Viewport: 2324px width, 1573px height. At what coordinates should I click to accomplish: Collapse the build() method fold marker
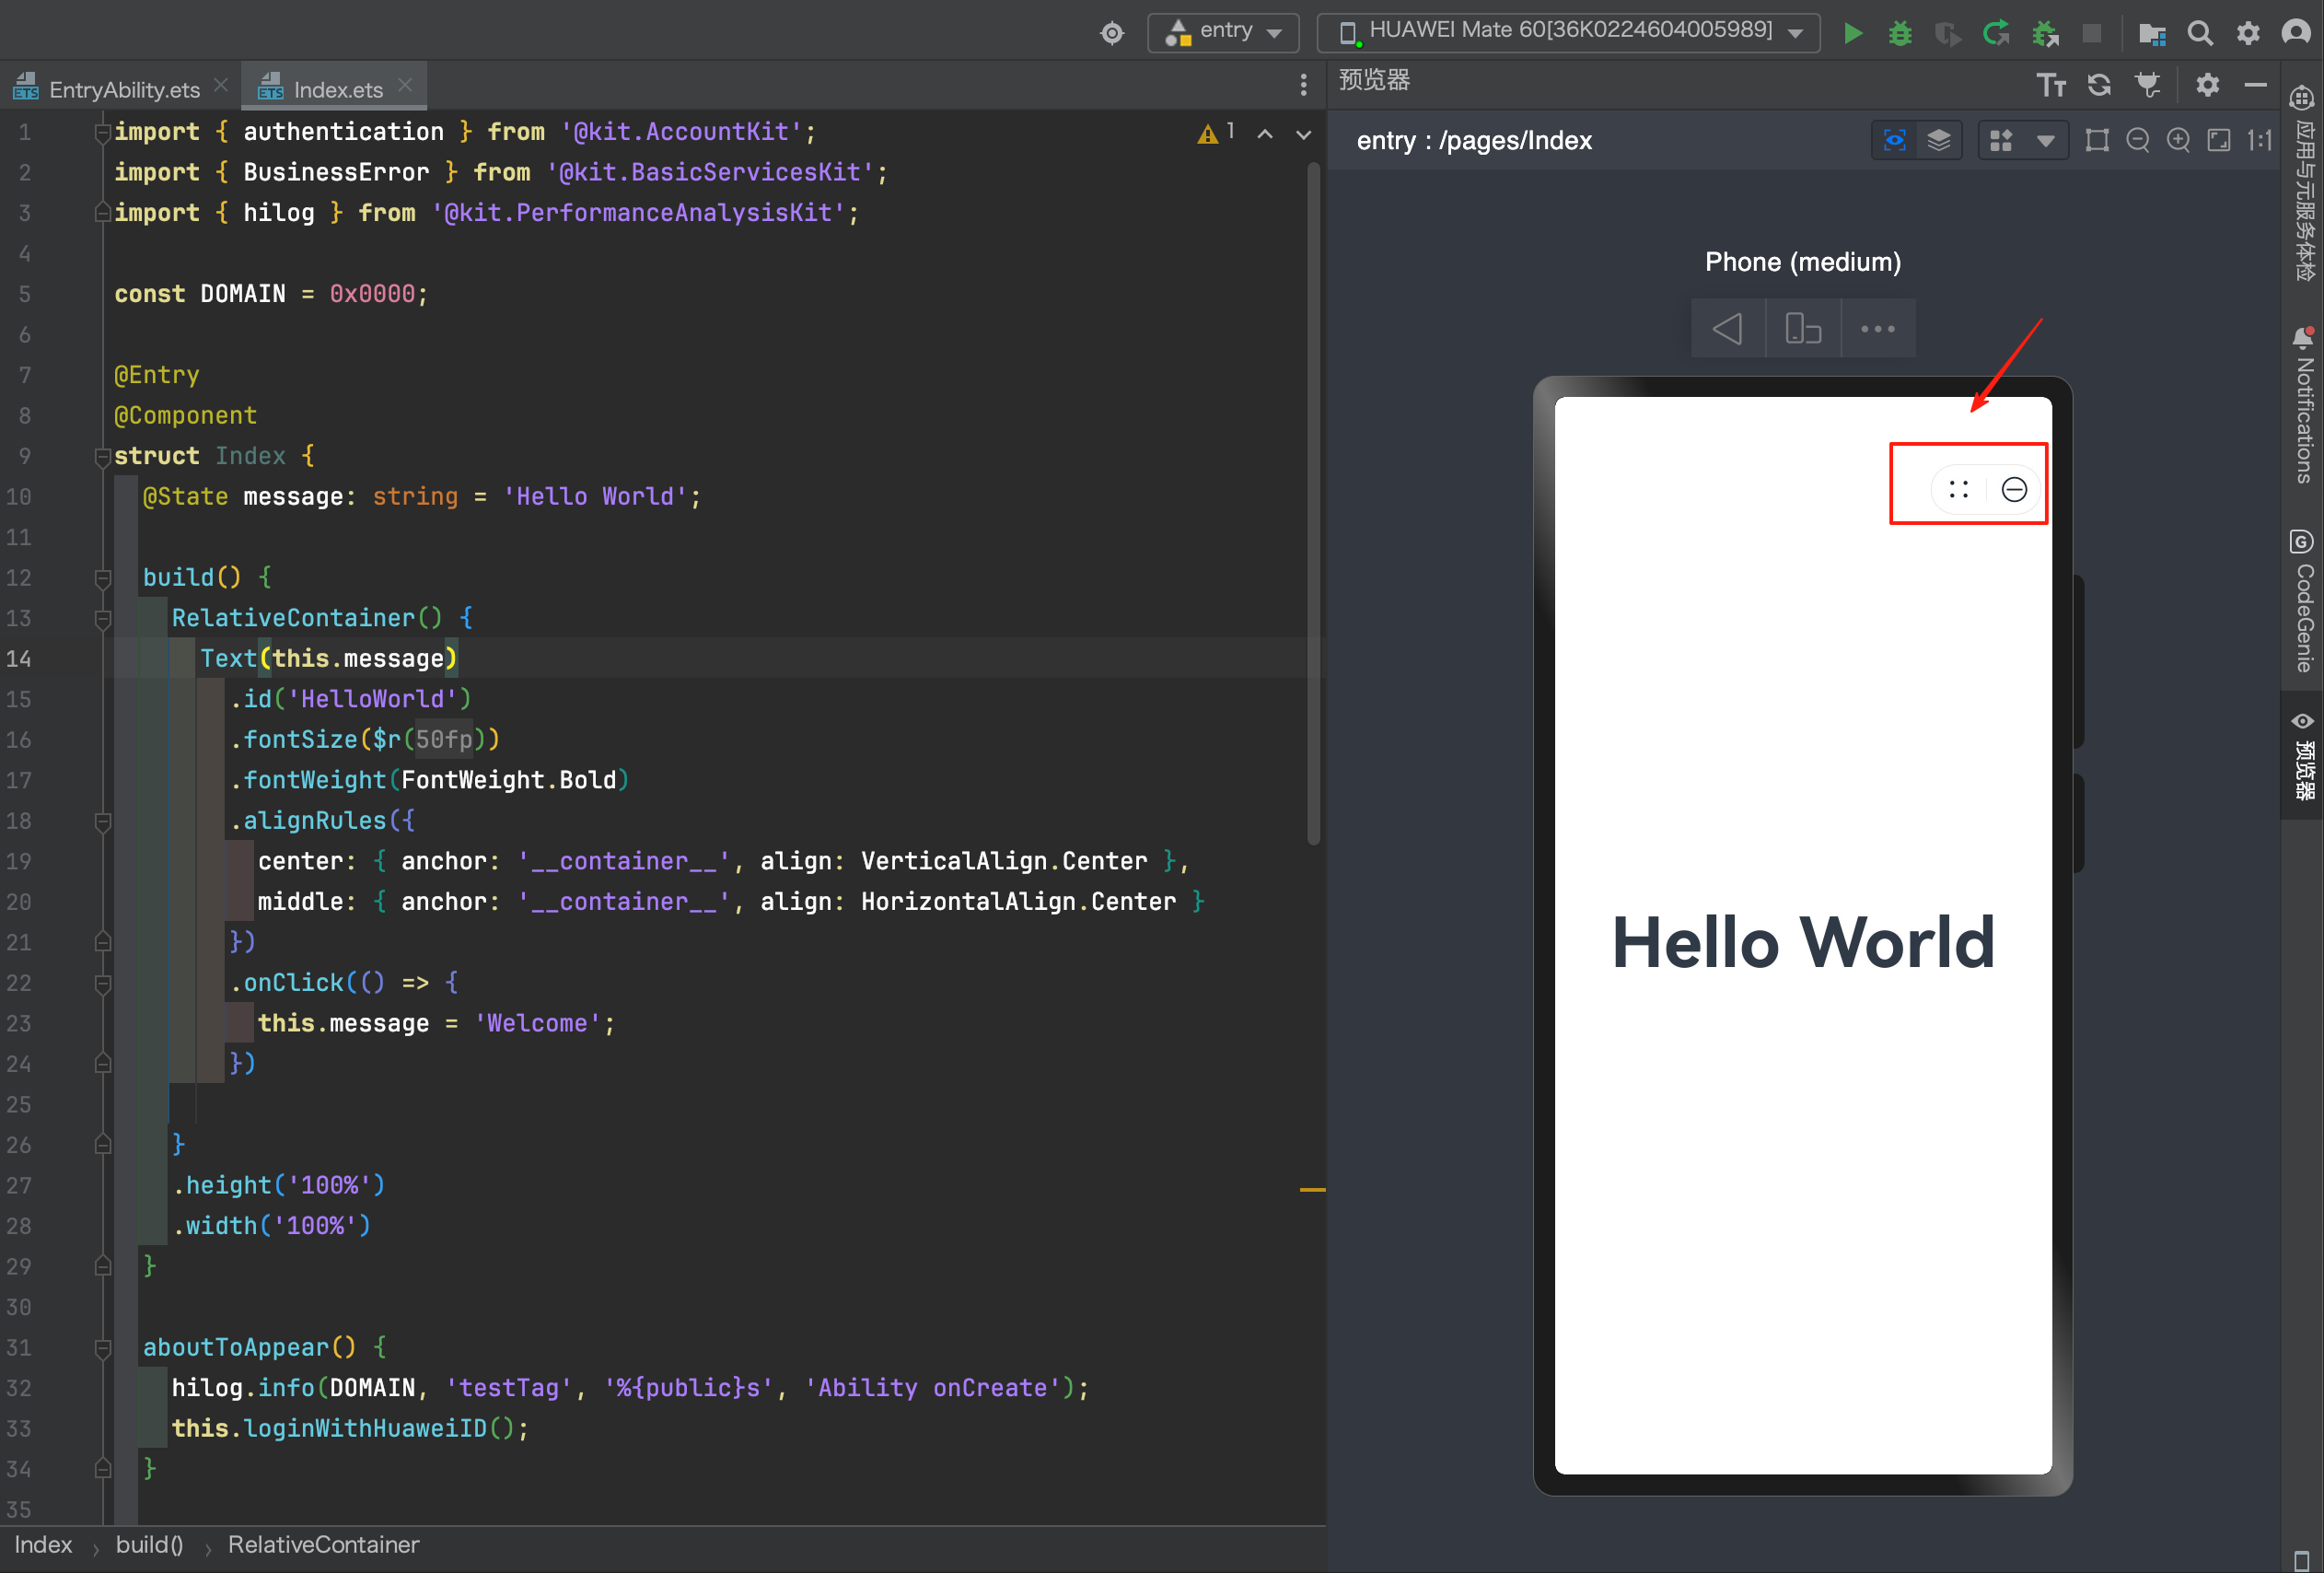point(102,578)
